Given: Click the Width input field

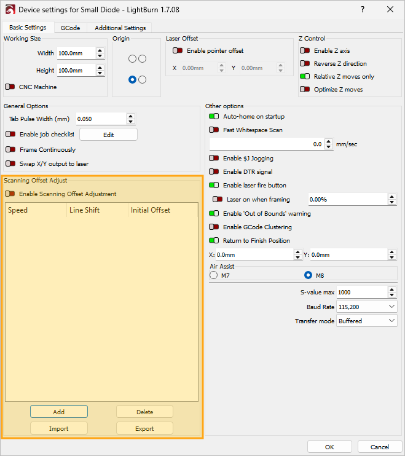Looking at the screenshot, I should point(77,53).
